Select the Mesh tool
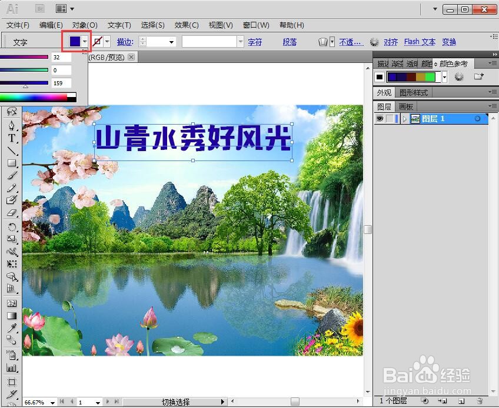Image resolution: width=499 pixels, height=408 pixels. [12, 303]
